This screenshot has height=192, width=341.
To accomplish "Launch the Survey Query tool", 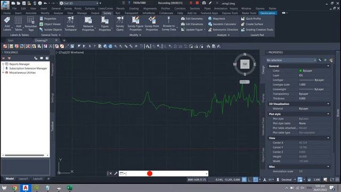I will (120, 23).
